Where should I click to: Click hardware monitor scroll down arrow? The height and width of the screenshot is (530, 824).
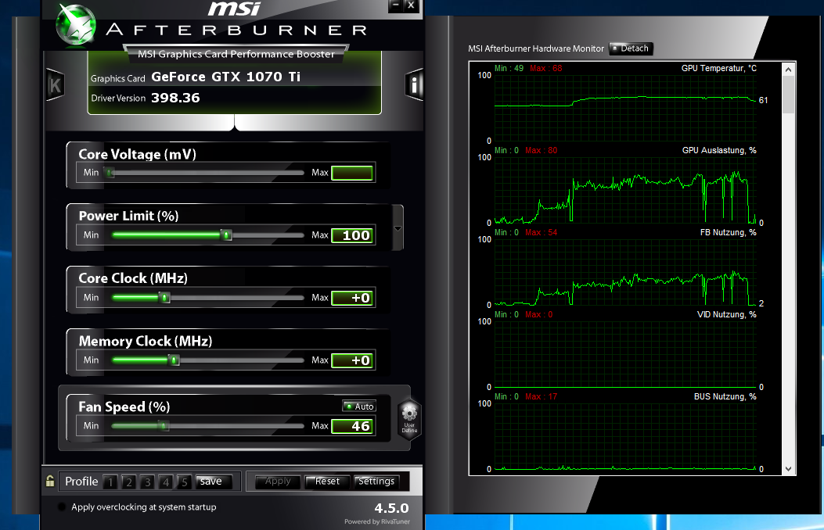click(x=788, y=468)
